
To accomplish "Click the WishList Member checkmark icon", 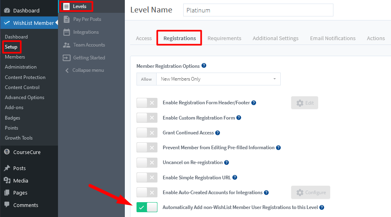I will (x=7, y=23).
